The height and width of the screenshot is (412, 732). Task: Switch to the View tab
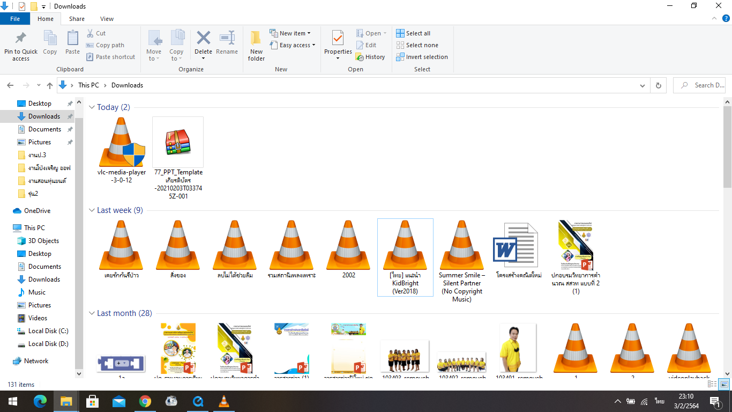pos(107,19)
